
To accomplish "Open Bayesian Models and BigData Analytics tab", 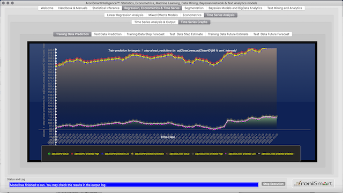I will pyautogui.click(x=235, y=8).
